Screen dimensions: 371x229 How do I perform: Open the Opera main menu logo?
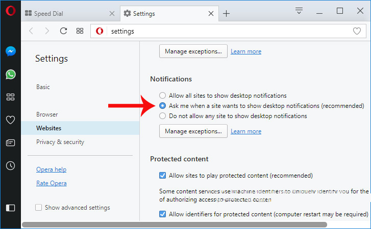[10, 11]
